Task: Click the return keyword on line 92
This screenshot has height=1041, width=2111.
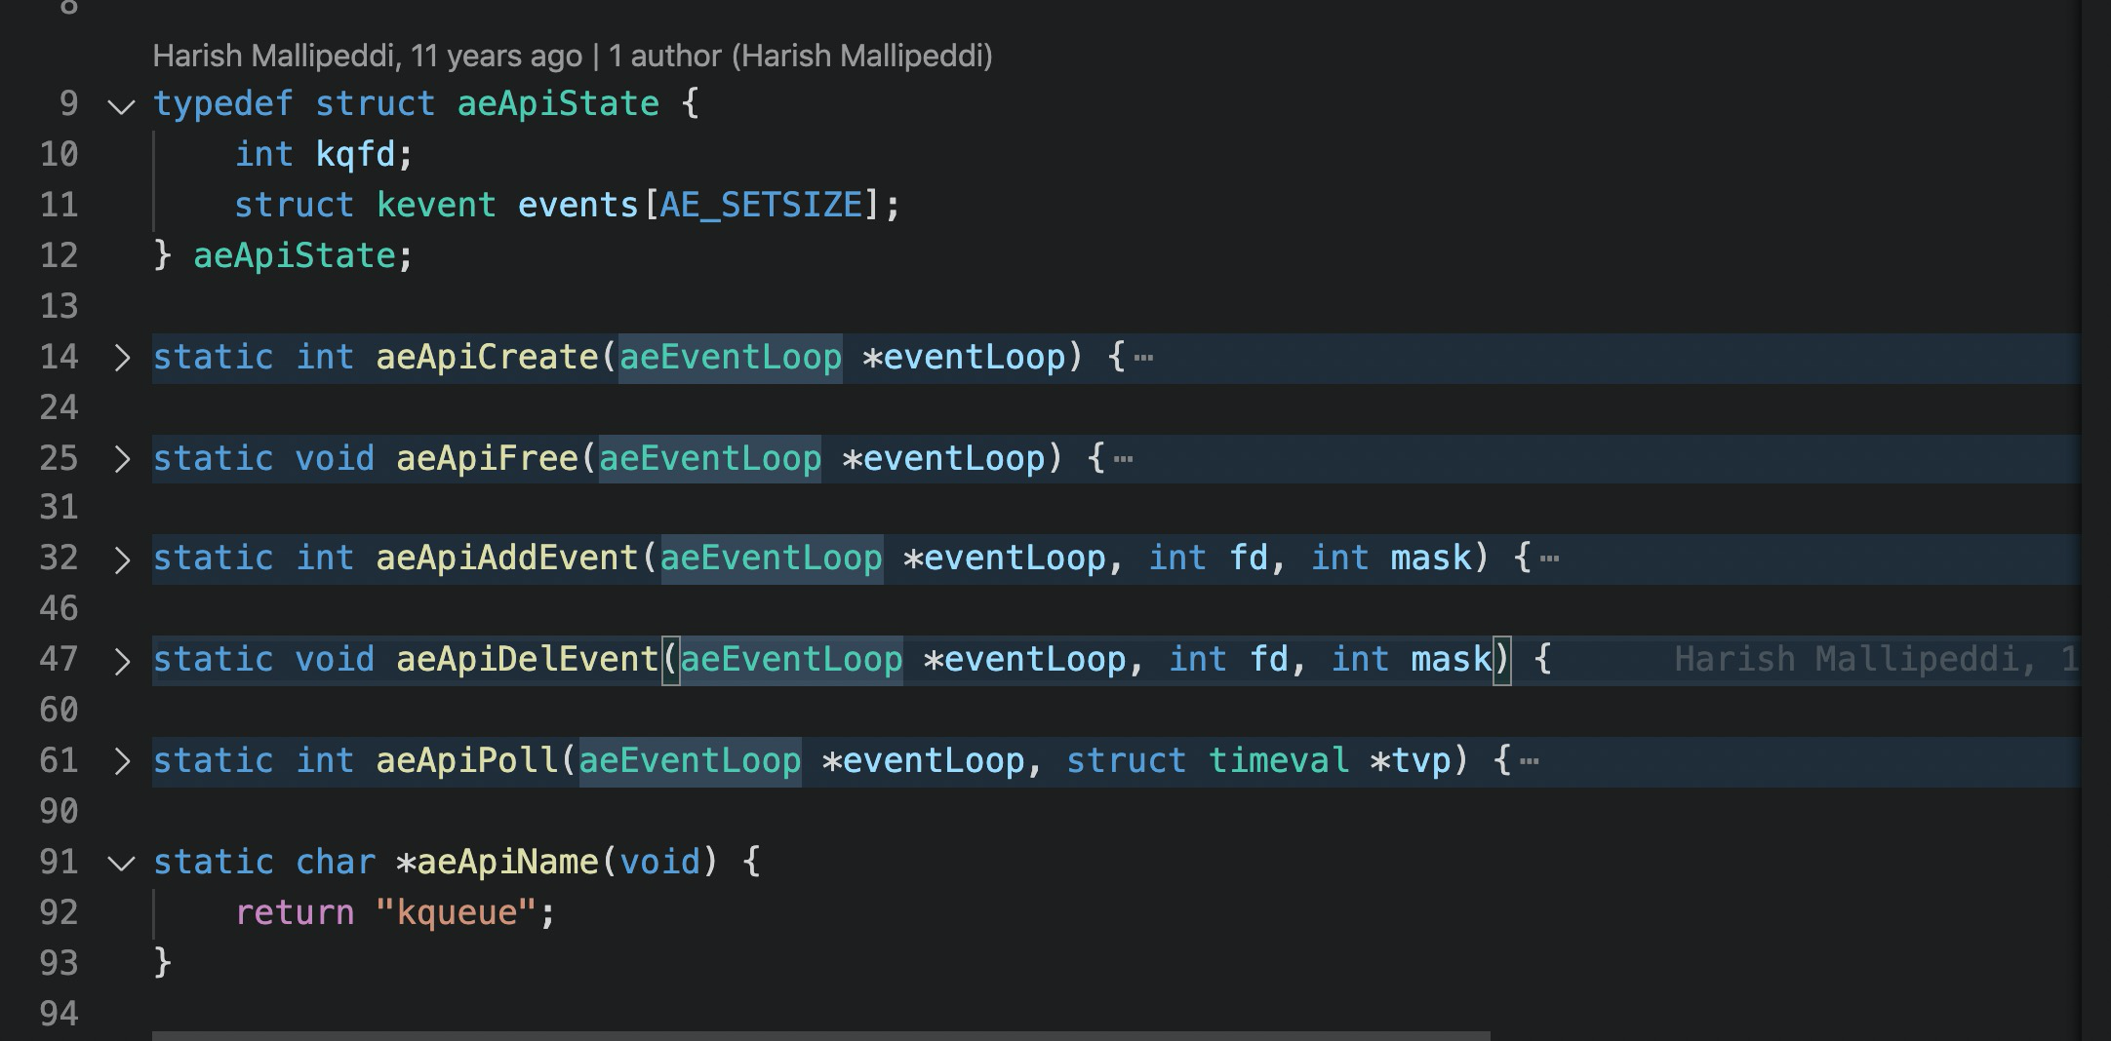Action: [x=295, y=913]
